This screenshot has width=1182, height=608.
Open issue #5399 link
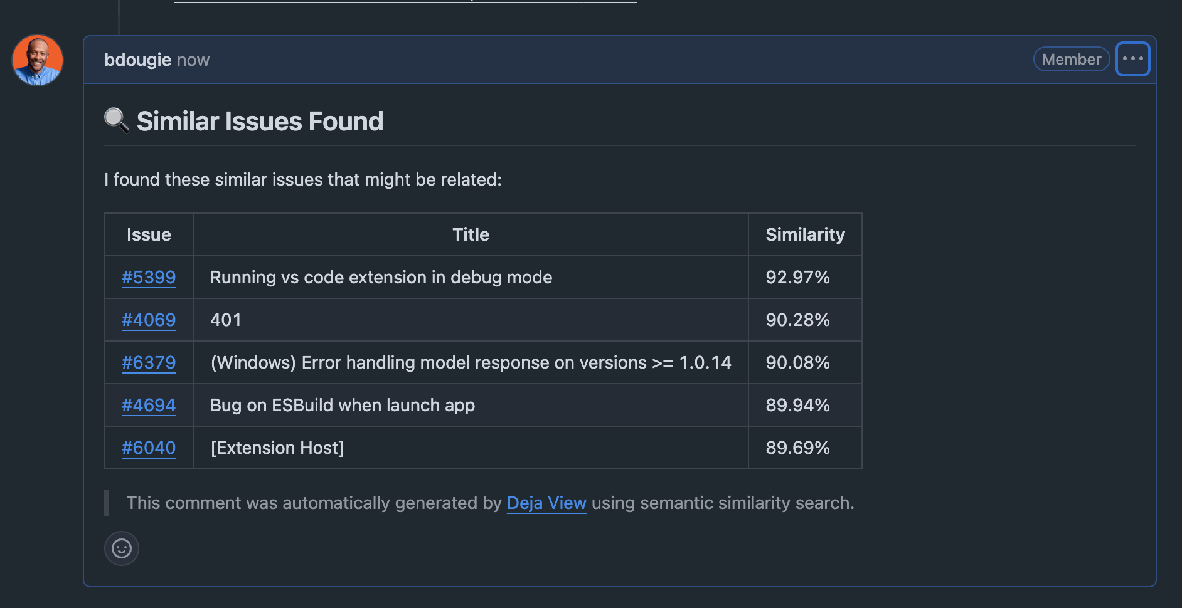149,277
